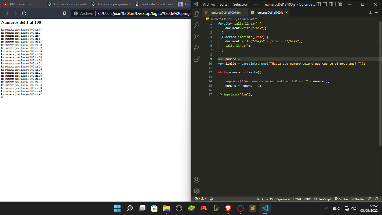
Task: Open the Search view in activity bar
Action: [197, 25]
